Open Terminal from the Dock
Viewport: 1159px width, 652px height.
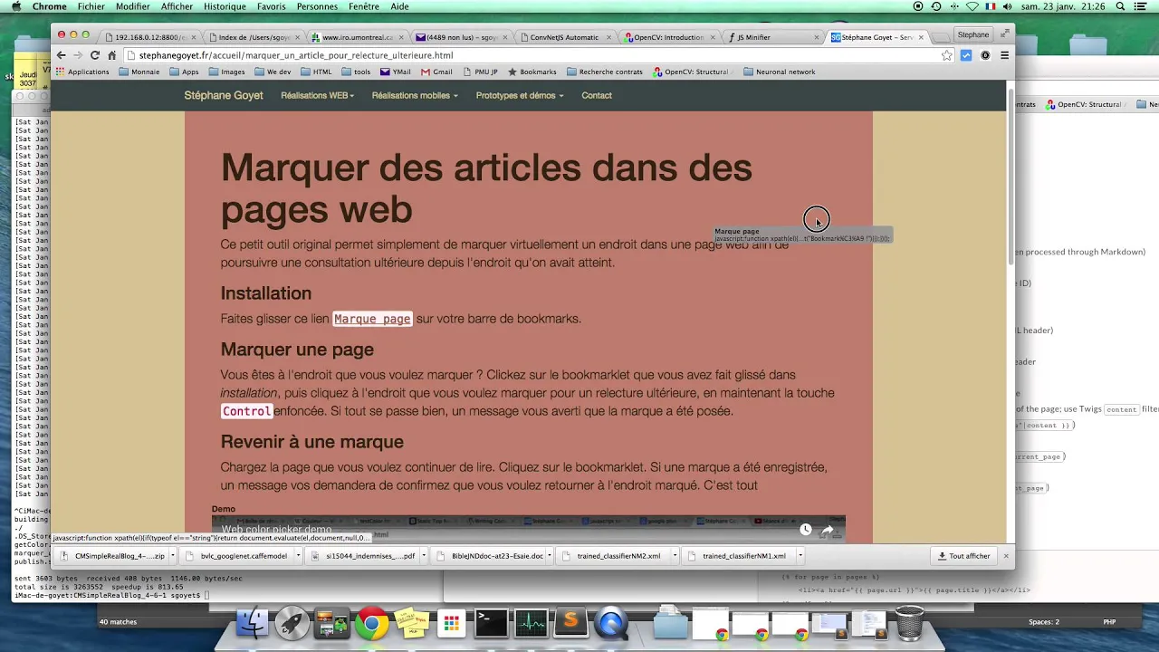coord(491,623)
